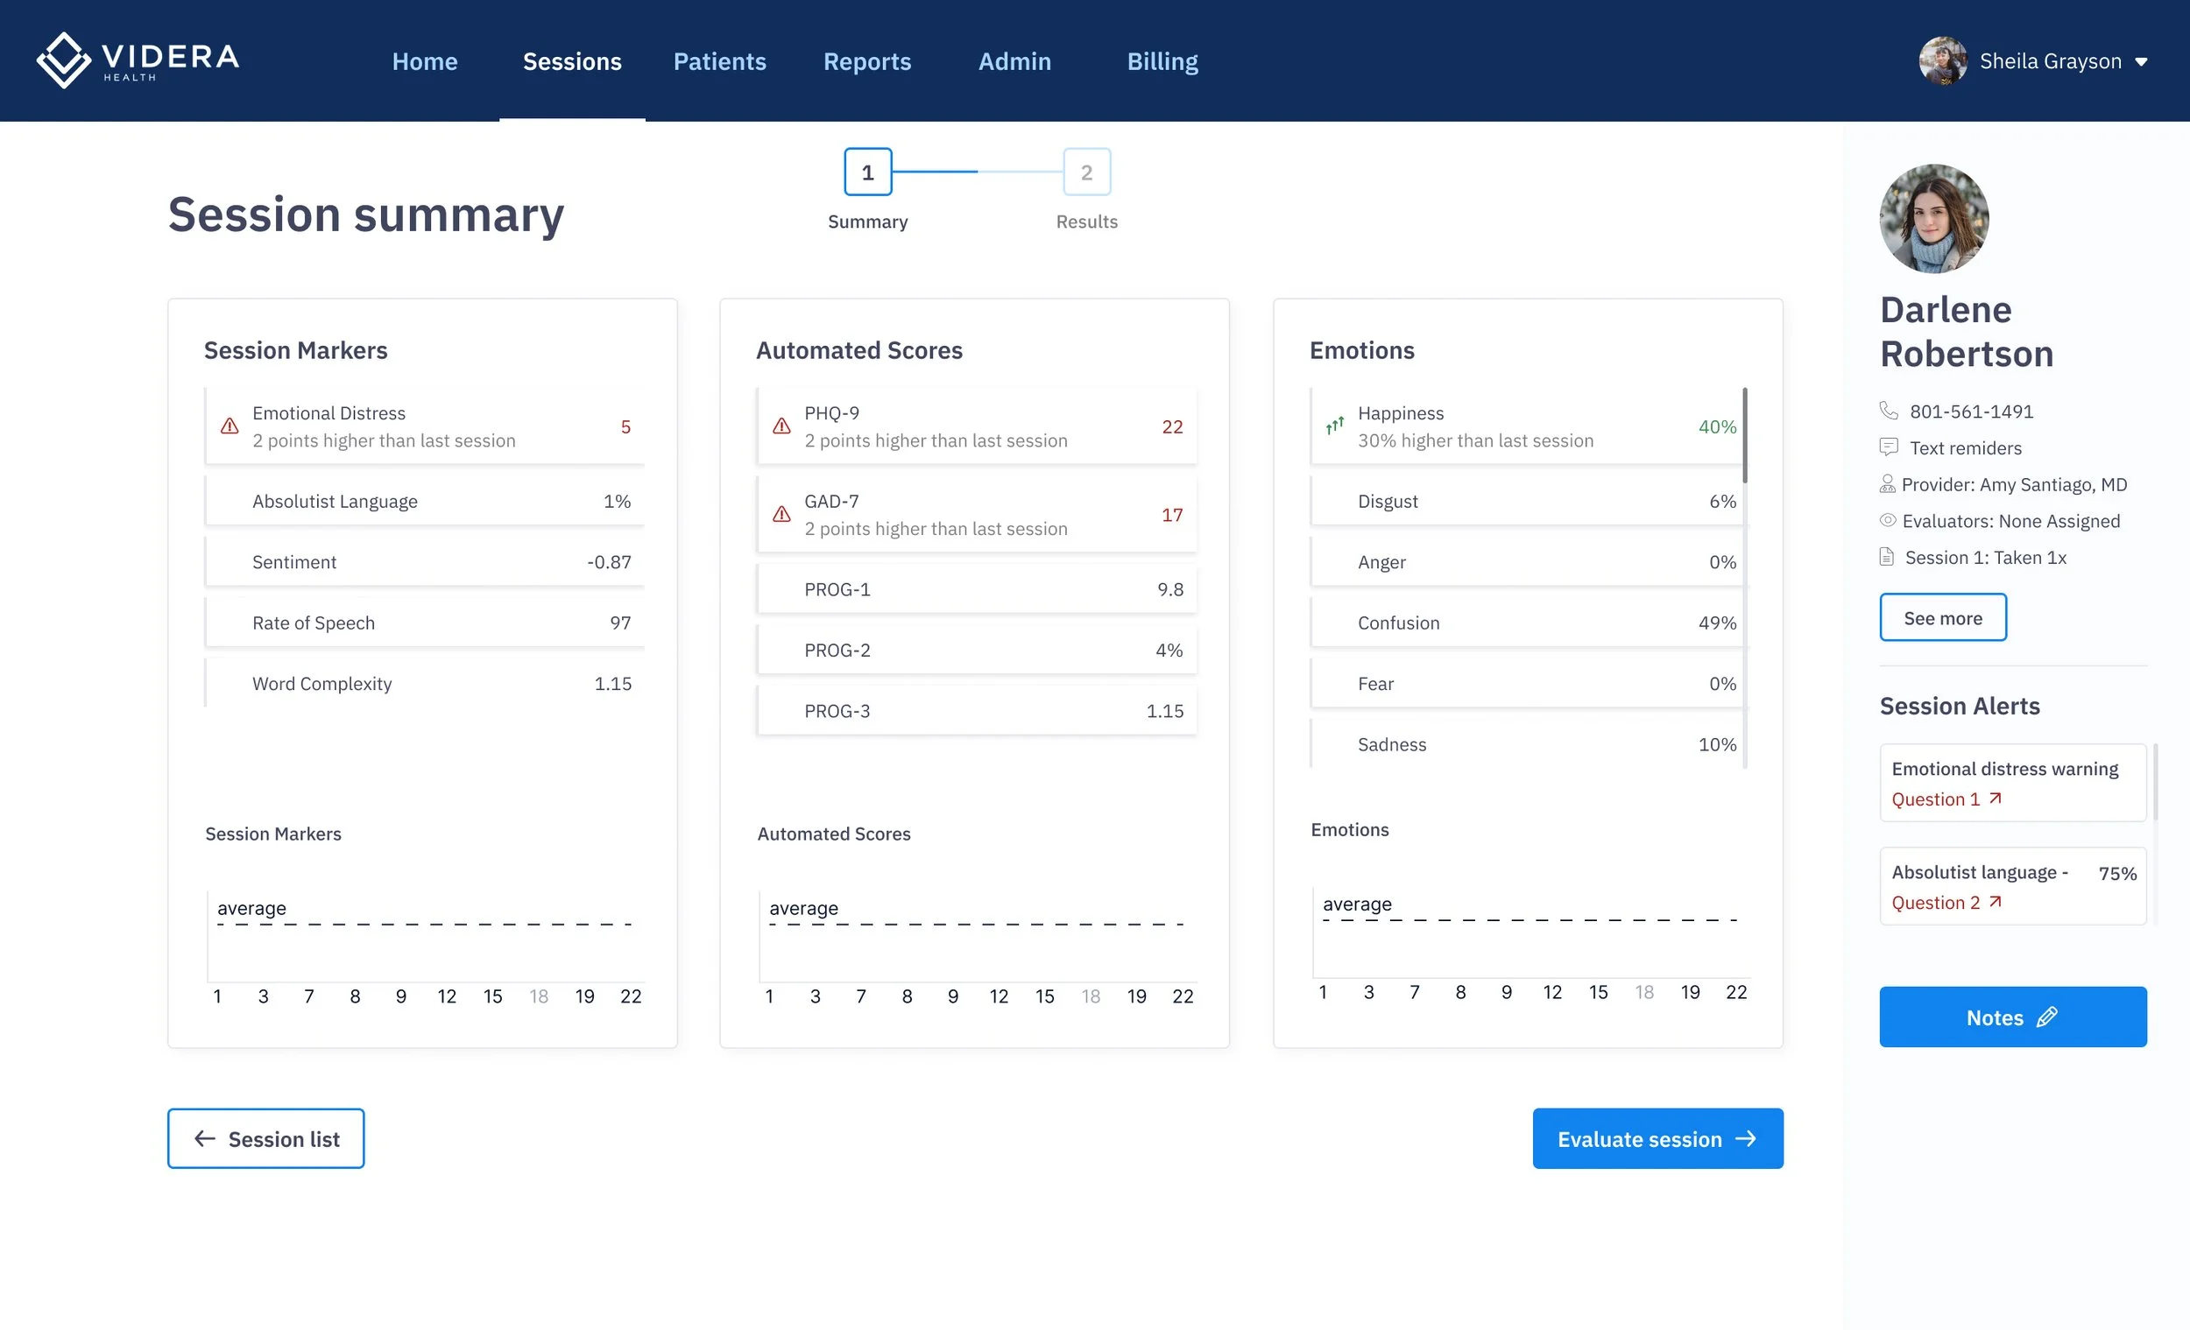Viewport: 2190px width, 1330px height.
Task: Click Darlene Robertson's profile photo
Action: [x=1933, y=219]
